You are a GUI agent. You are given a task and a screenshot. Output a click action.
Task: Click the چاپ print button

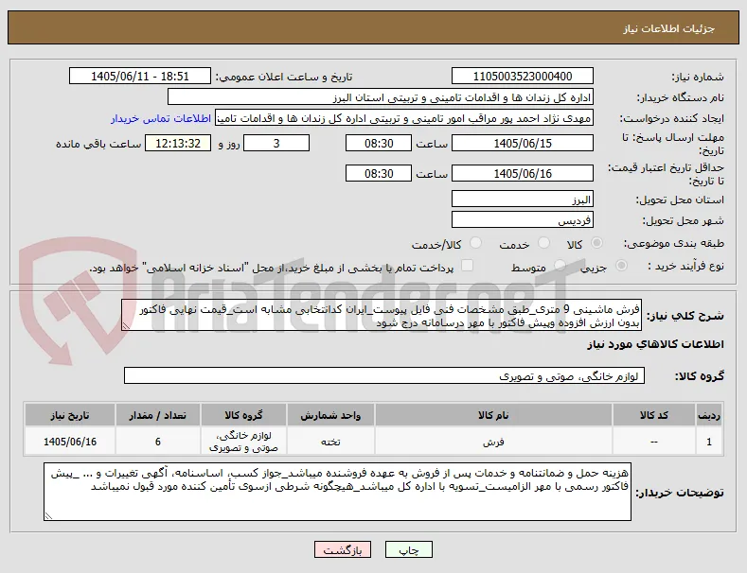pos(409,549)
